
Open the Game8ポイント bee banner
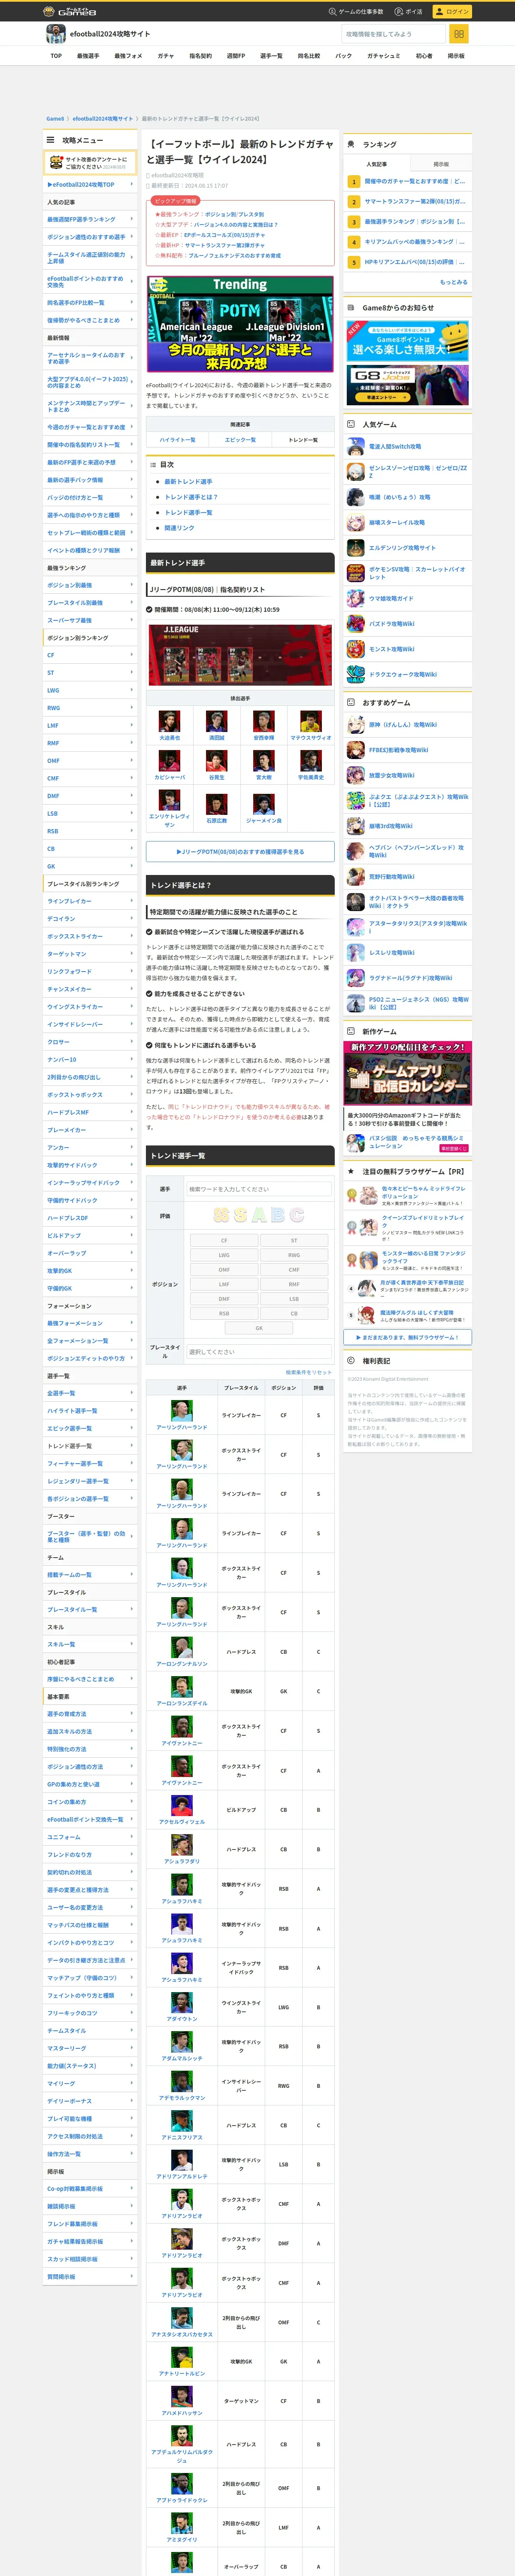(x=408, y=341)
